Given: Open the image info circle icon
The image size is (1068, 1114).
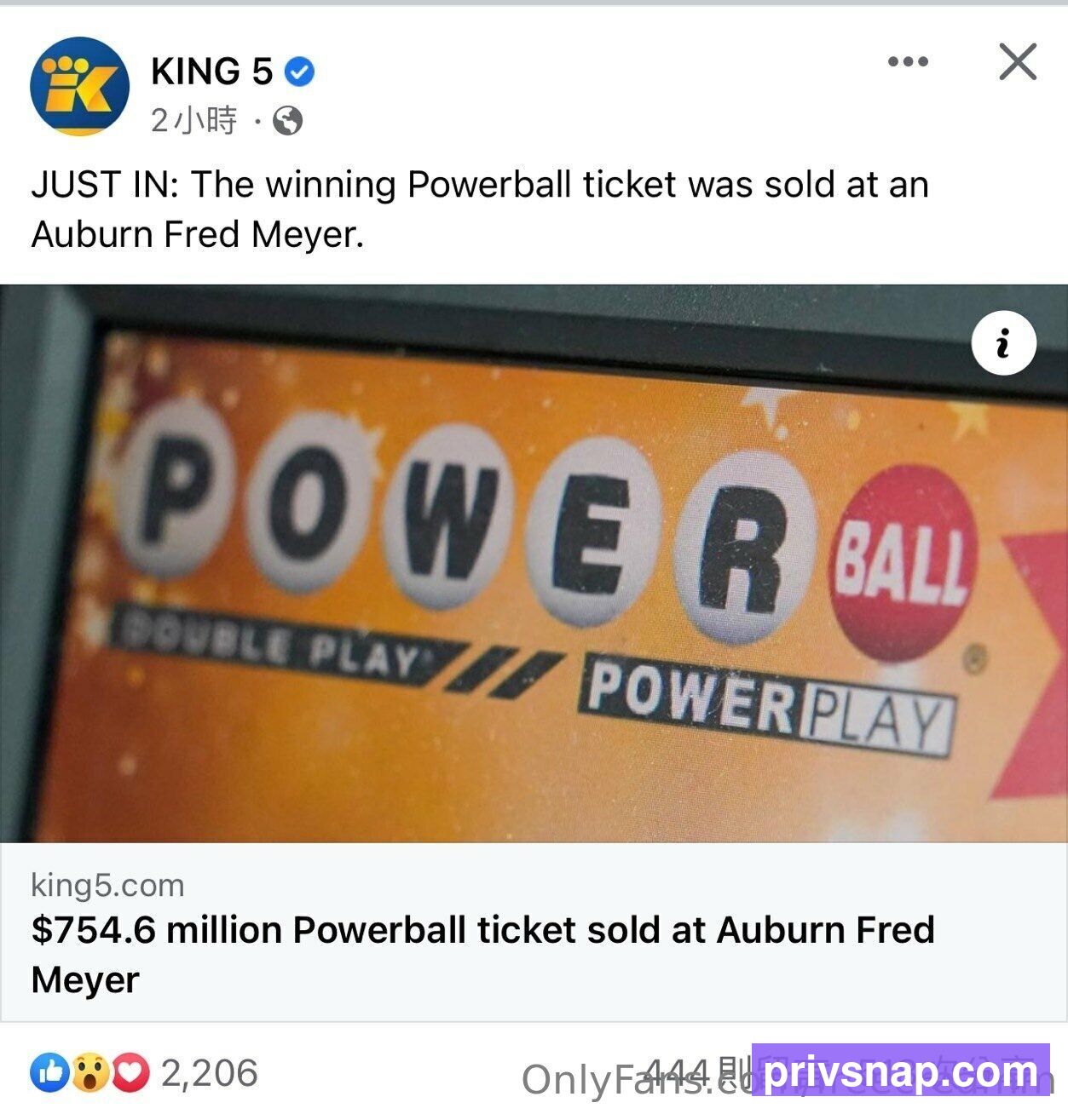Looking at the screenshot, I should pyautogui.click(x=1003, y=343).
